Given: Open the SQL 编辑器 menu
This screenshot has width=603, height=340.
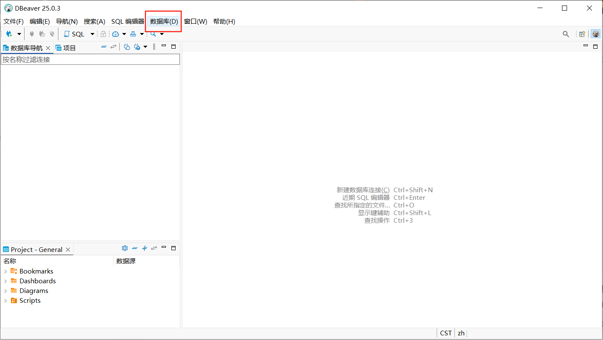Looking at the screenshot, I should (x=128, y=21).
